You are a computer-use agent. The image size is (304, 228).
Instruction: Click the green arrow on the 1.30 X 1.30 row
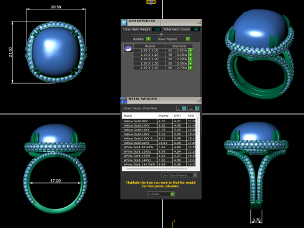tap(191, 63)
